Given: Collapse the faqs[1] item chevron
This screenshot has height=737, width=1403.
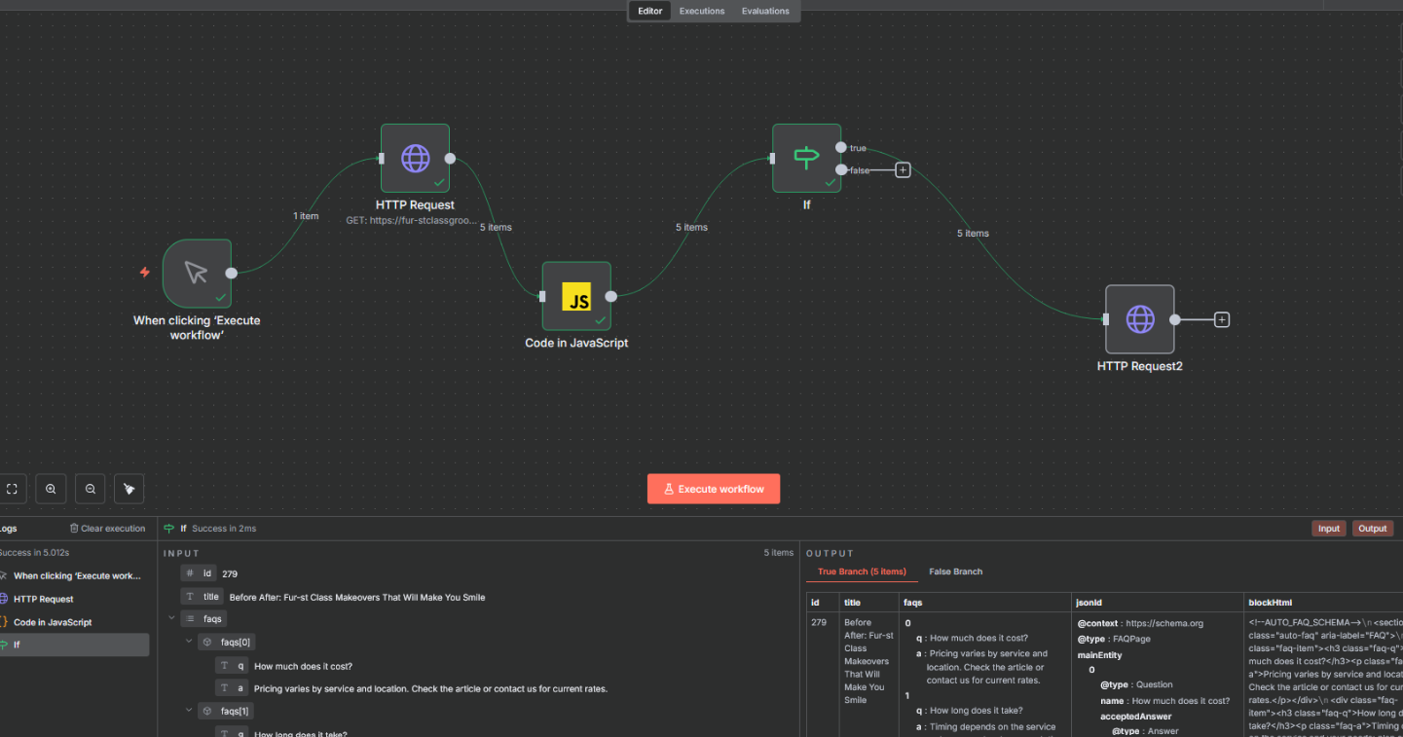Looking at the screenshot, I should tap(189, 712).
